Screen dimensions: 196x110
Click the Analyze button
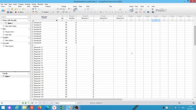45,12
